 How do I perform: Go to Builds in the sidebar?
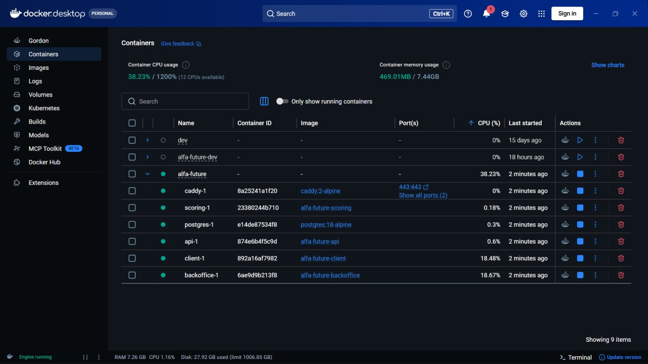[54, 122]
